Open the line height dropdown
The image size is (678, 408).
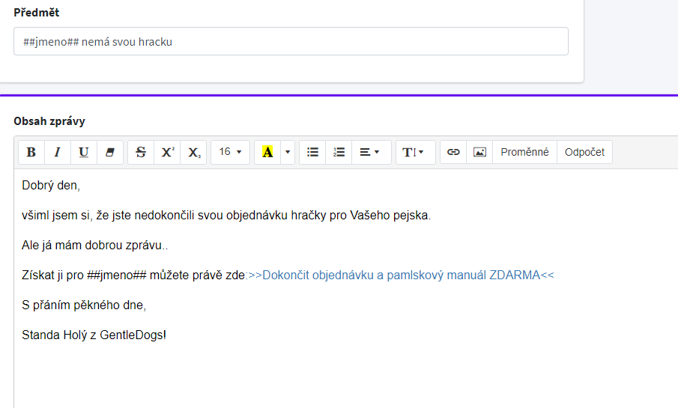click(416, 152)
